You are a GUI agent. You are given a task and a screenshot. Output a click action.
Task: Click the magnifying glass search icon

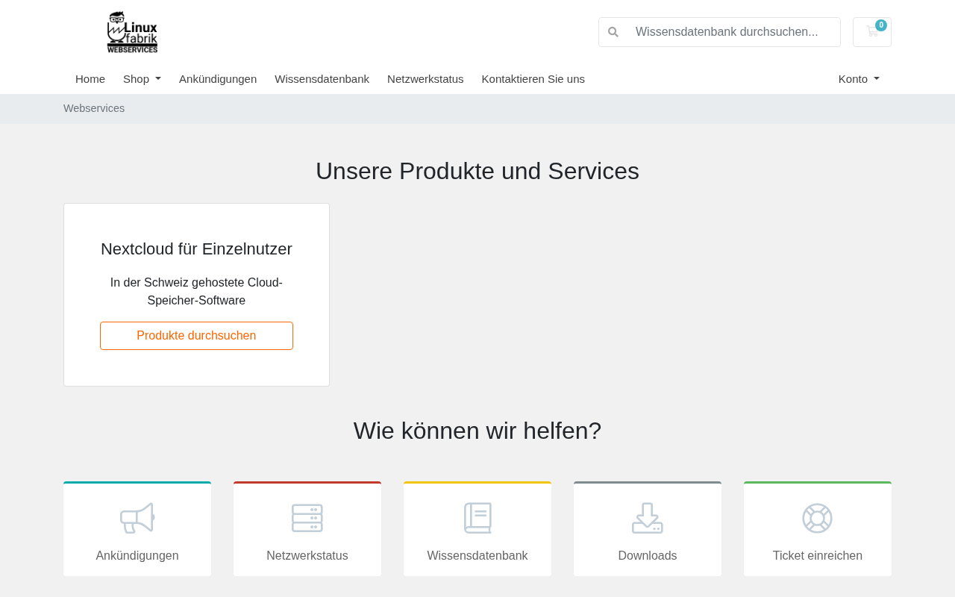(x=613, y=32)
